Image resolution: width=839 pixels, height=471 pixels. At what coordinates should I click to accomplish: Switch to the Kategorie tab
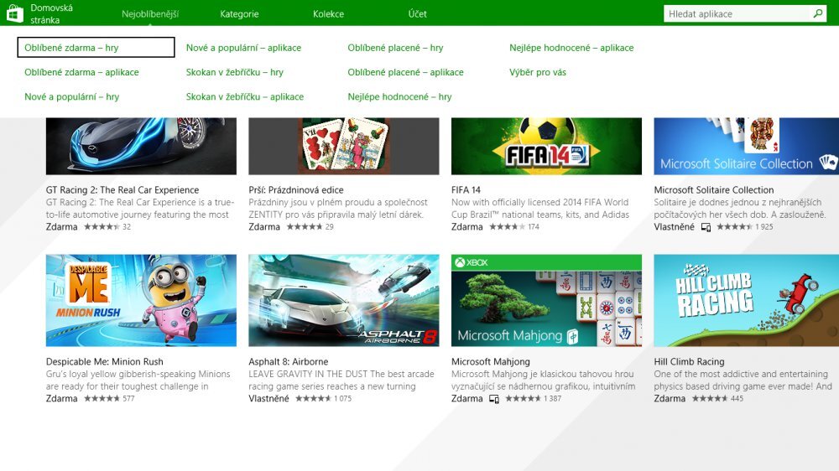(x=239, y=14)
